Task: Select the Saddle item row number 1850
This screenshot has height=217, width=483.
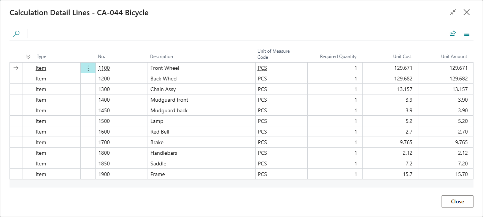Action: [122, 164]
